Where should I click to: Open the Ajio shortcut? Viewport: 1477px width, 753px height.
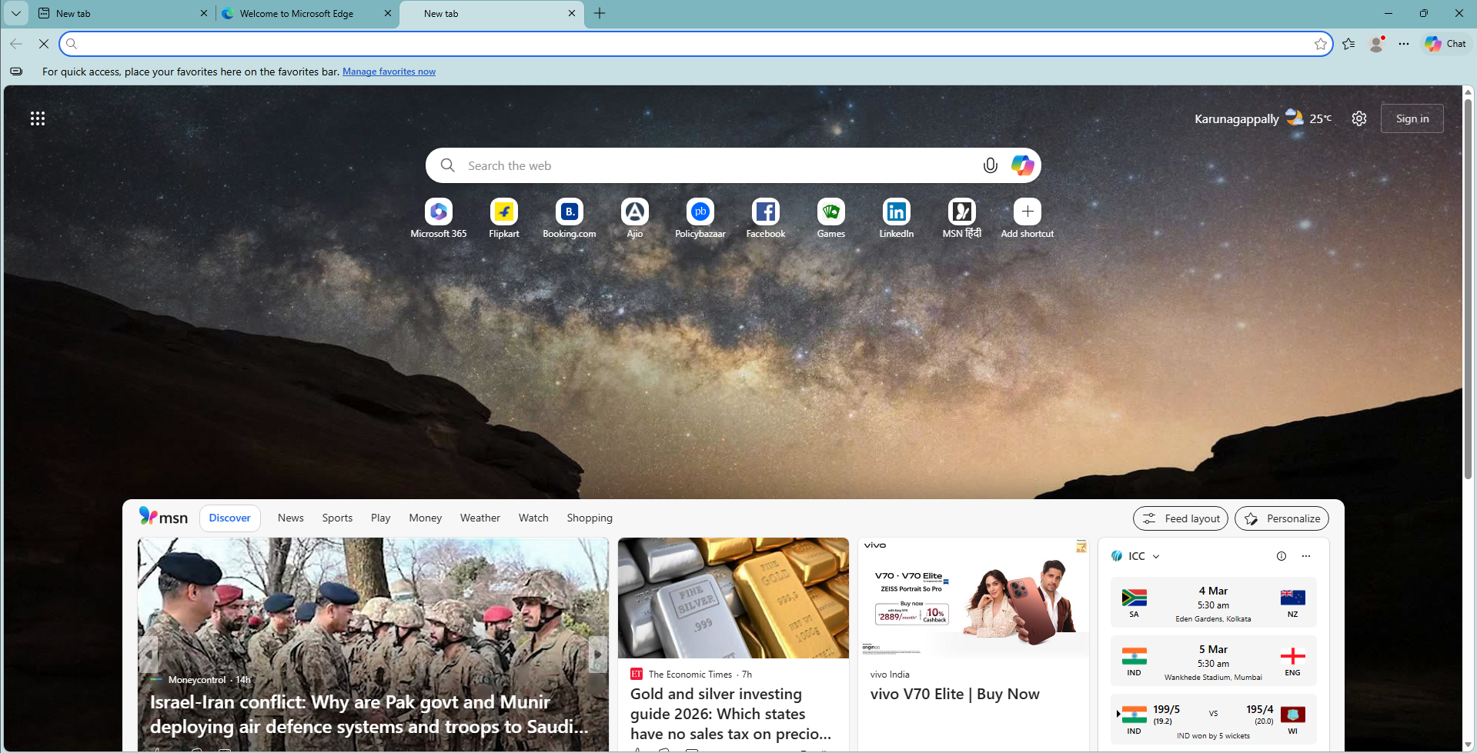(634, 218)
